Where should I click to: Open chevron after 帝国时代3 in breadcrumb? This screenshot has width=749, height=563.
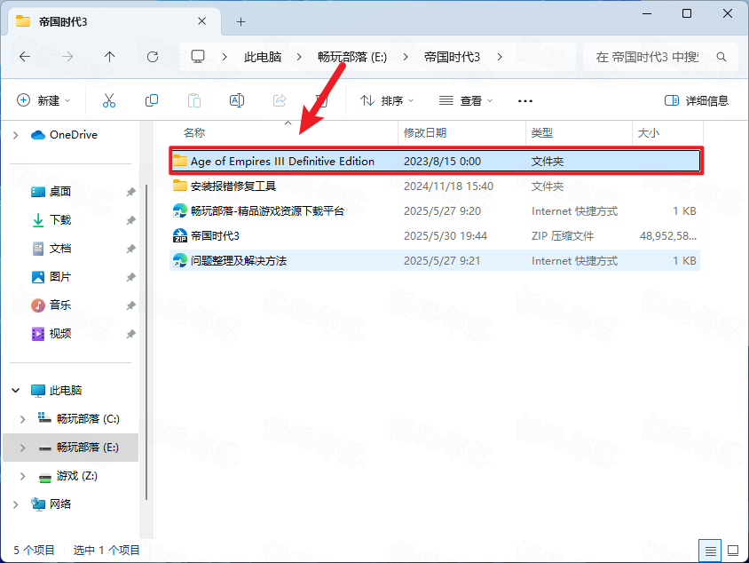[500, 57]
